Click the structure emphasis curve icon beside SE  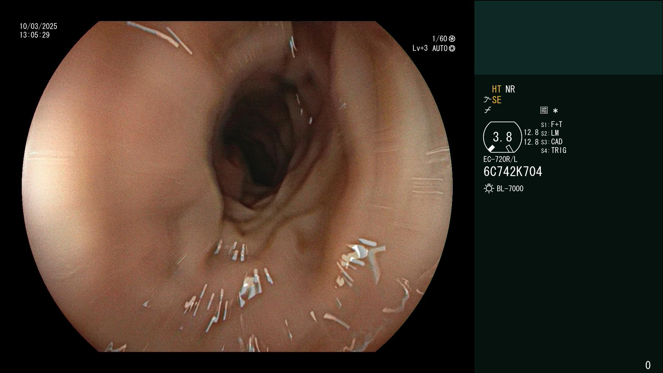tap(487, 100)
